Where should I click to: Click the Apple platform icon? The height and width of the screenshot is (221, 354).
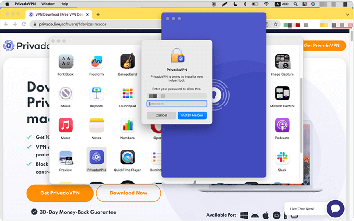(x=266, y=215)
